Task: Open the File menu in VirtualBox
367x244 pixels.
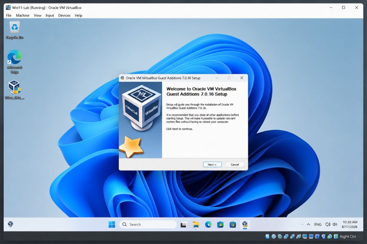Action: [x=9, y=15]
